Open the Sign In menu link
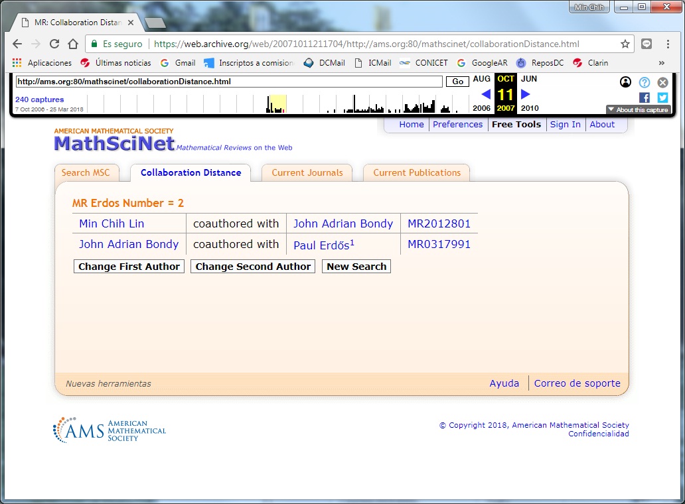Image resolution: width=685 pixels, height=504 pixels. click(566, 125)
